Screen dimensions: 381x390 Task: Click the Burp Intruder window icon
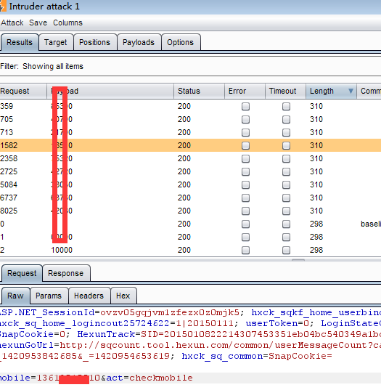click(x=2, y=7)
